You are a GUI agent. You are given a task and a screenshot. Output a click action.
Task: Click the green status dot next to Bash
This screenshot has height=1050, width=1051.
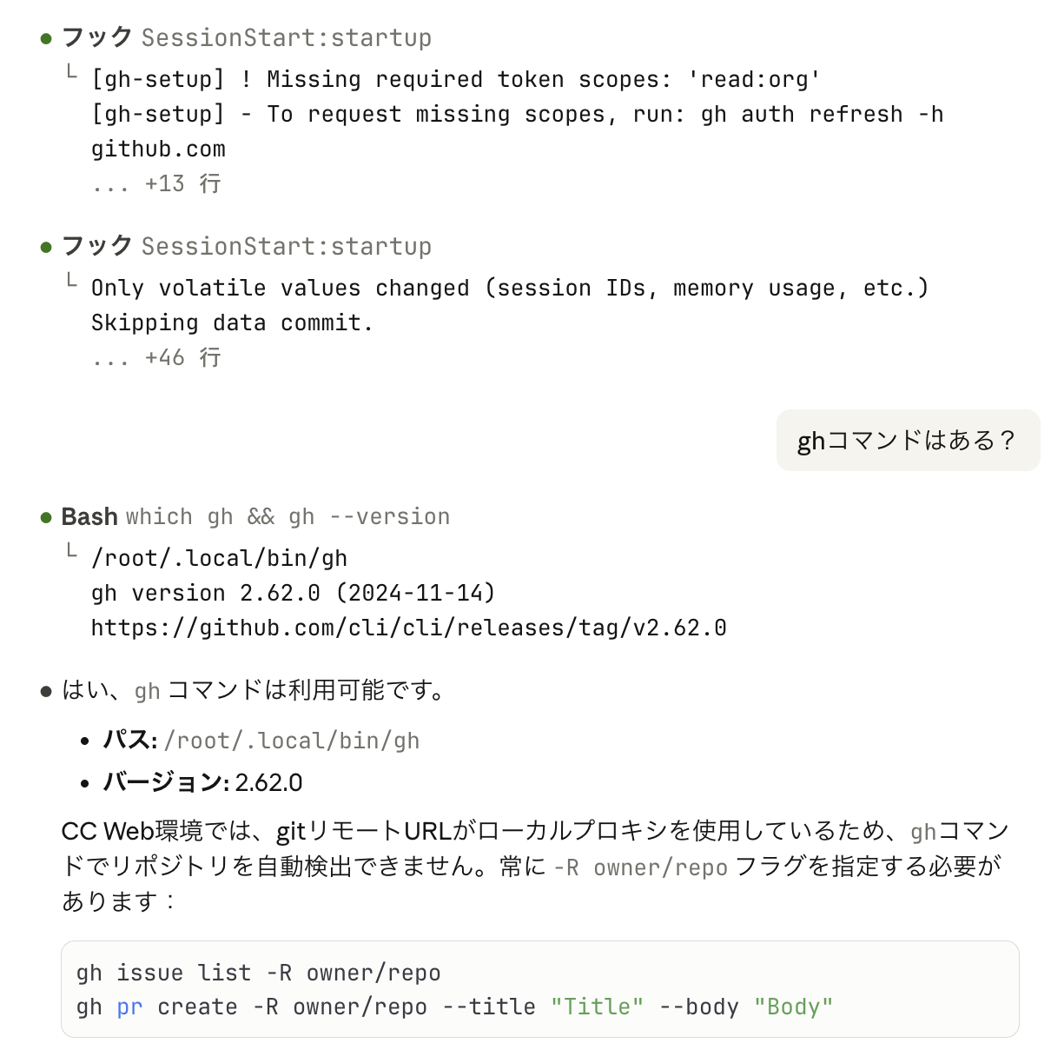click(x=46, y=518)
